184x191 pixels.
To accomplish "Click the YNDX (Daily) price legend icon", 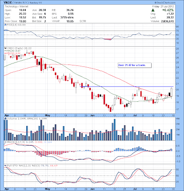I will [5, 48].
